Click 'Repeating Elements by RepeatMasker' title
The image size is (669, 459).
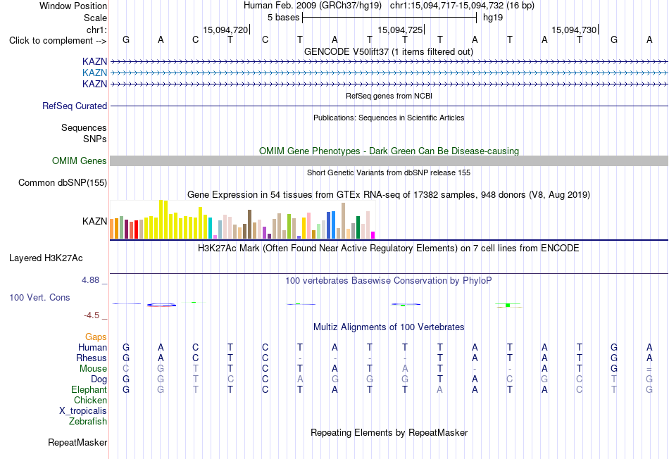(x=389, y=432)
